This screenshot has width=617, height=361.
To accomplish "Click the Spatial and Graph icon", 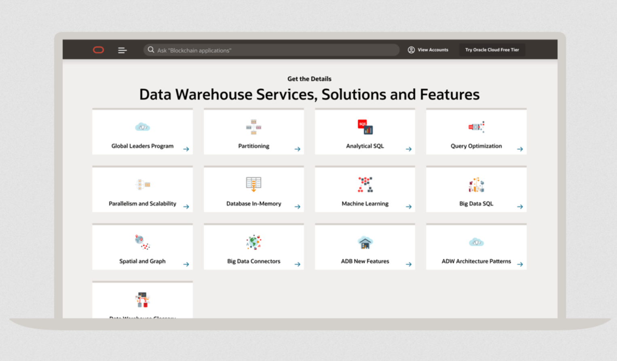I will (x=142, y=242).
